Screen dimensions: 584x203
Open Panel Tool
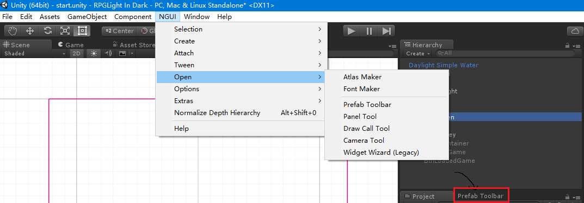pos(387,116)
